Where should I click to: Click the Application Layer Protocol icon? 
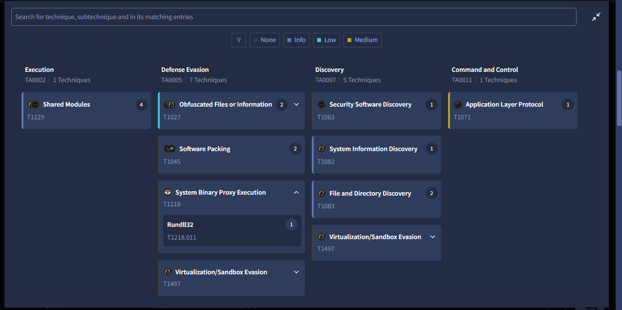click(458, 105)
